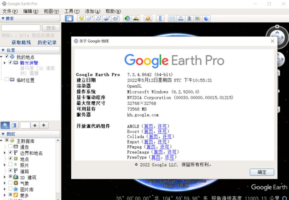This screenshot has width=289, height=200.
Task: Click the email envelope toolbar icon
Action: (x=172, y=19)
